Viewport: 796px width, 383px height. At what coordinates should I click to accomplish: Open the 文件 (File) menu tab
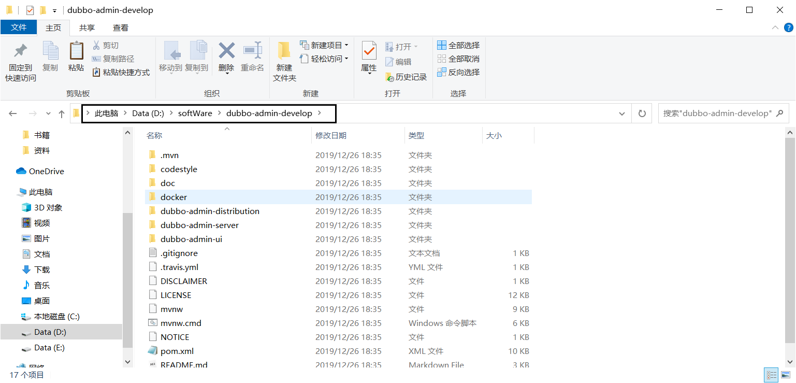click(19, 27)
